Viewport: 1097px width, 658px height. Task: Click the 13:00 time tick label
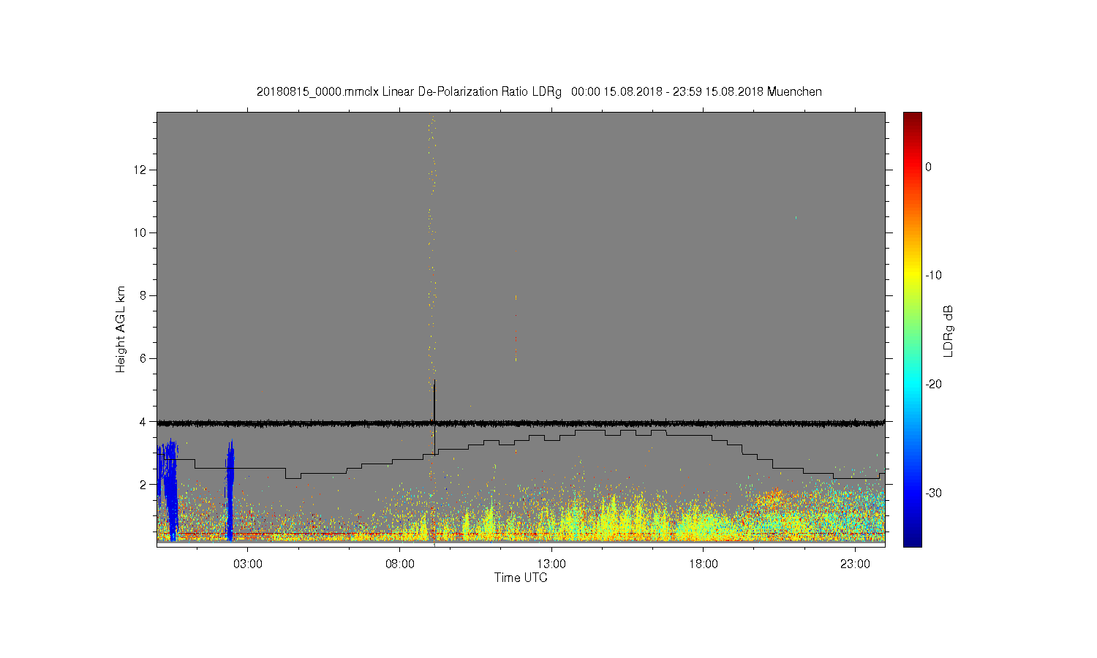(x=551, y=564)
